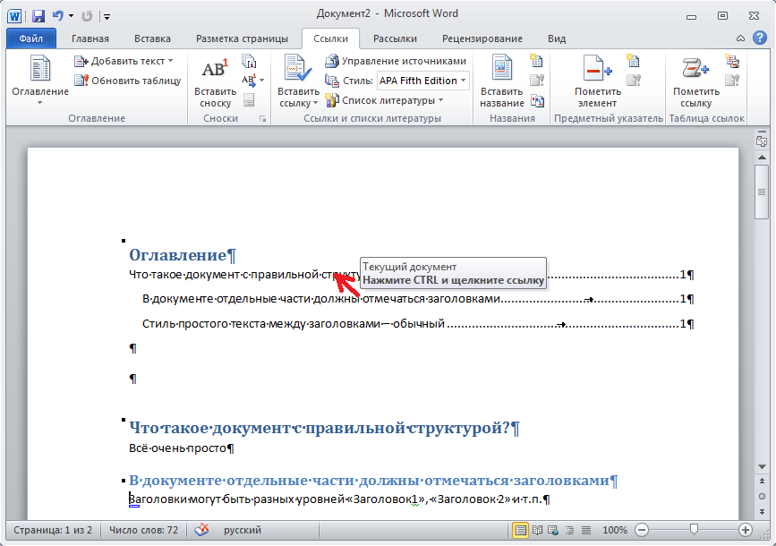The width and height of the screenshot is (776, 546).
Task: Click Manage Sources (Управление источниками)
Action: [x=396, y=61]
